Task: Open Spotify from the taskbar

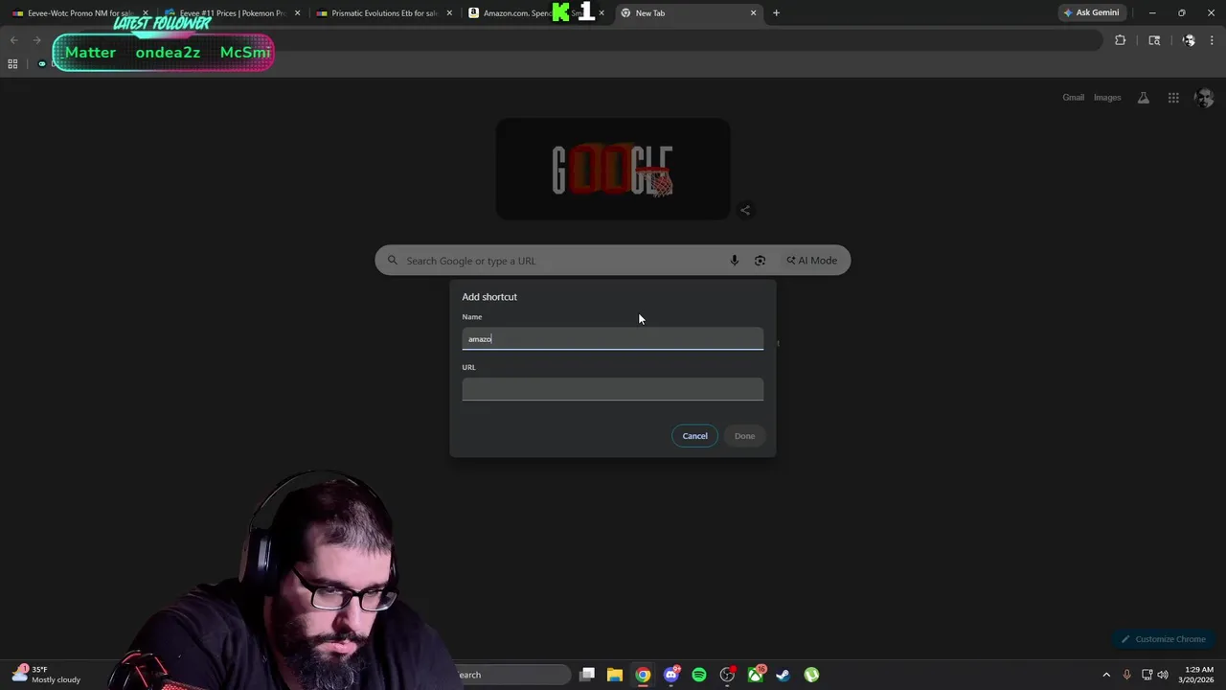Action: click(x=699, y=675)
